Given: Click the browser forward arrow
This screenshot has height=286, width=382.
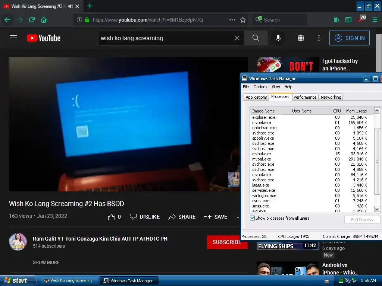Looking at the screenshot, I should [x=20, y=20].
